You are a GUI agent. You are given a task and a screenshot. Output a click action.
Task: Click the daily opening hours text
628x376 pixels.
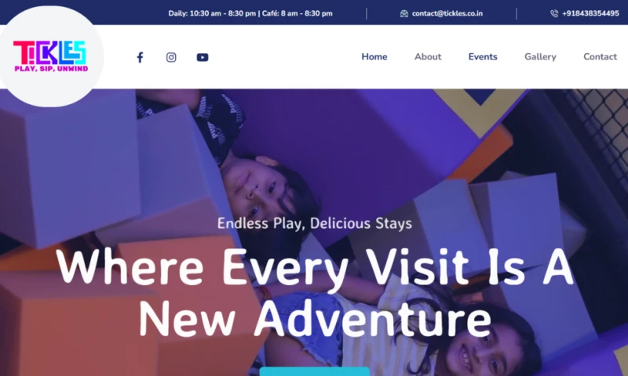[250, 13]
